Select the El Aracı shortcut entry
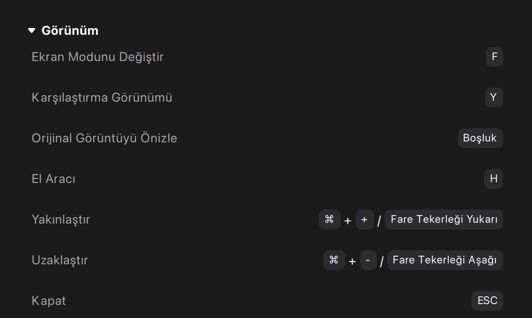The width and height of the screenshot is (532, 318). (53, 179)
